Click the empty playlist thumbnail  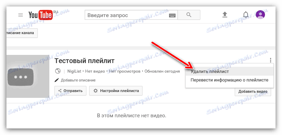click(28, 76)
